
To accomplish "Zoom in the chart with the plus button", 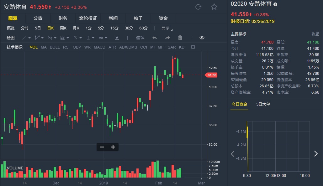I will coord(113,147).
